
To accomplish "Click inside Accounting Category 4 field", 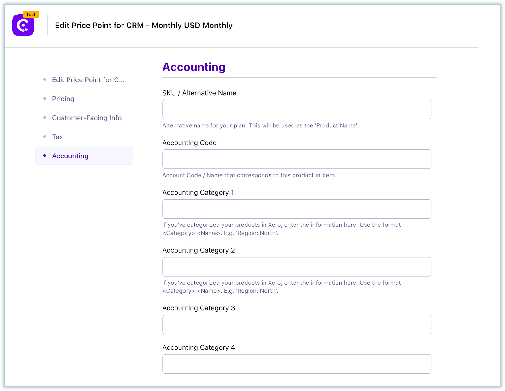I will coord(297,364).
